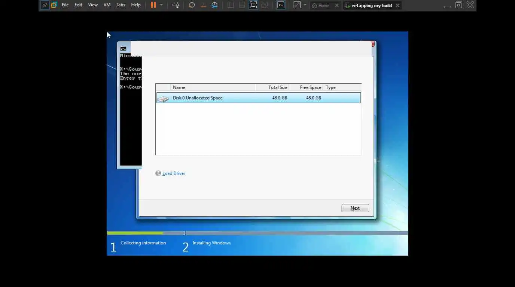Close the retapping my build tab
The width and height of the screenshot is (515, 287).
(x=397, y=6)
